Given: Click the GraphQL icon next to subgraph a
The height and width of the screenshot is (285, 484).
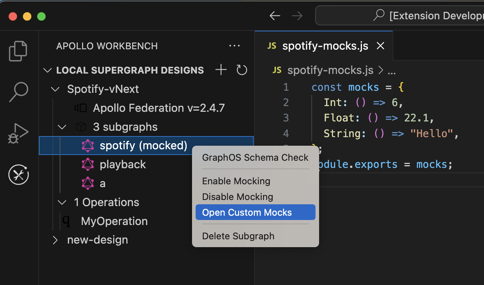Looking at the screenshot, I should click(x=88, y=183).
